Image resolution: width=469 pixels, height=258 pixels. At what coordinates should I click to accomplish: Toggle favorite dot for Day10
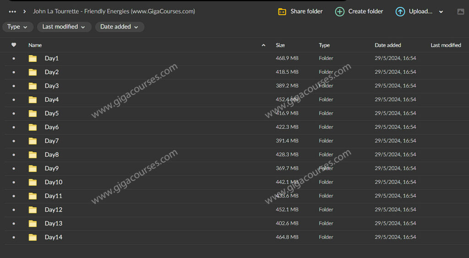click(x=14, y=182)
